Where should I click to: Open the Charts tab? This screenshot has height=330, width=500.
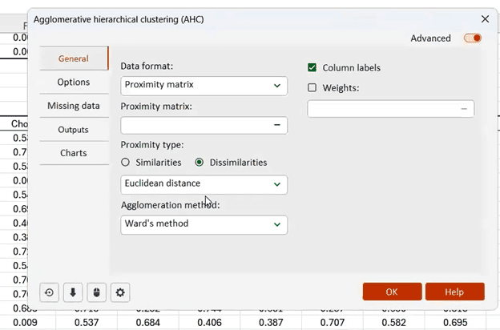[74, 153]
